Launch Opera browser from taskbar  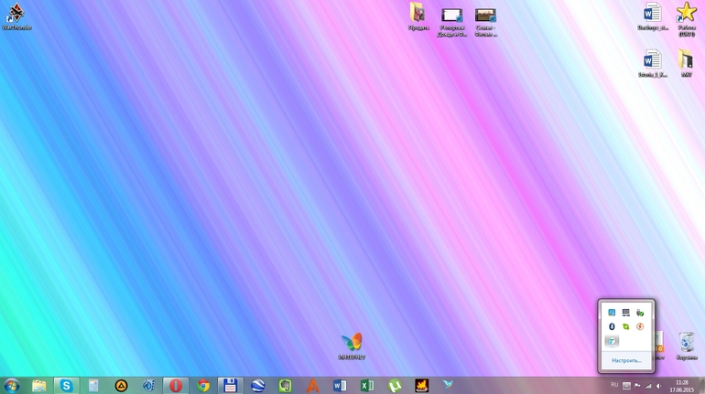click(x=176, y=386)
